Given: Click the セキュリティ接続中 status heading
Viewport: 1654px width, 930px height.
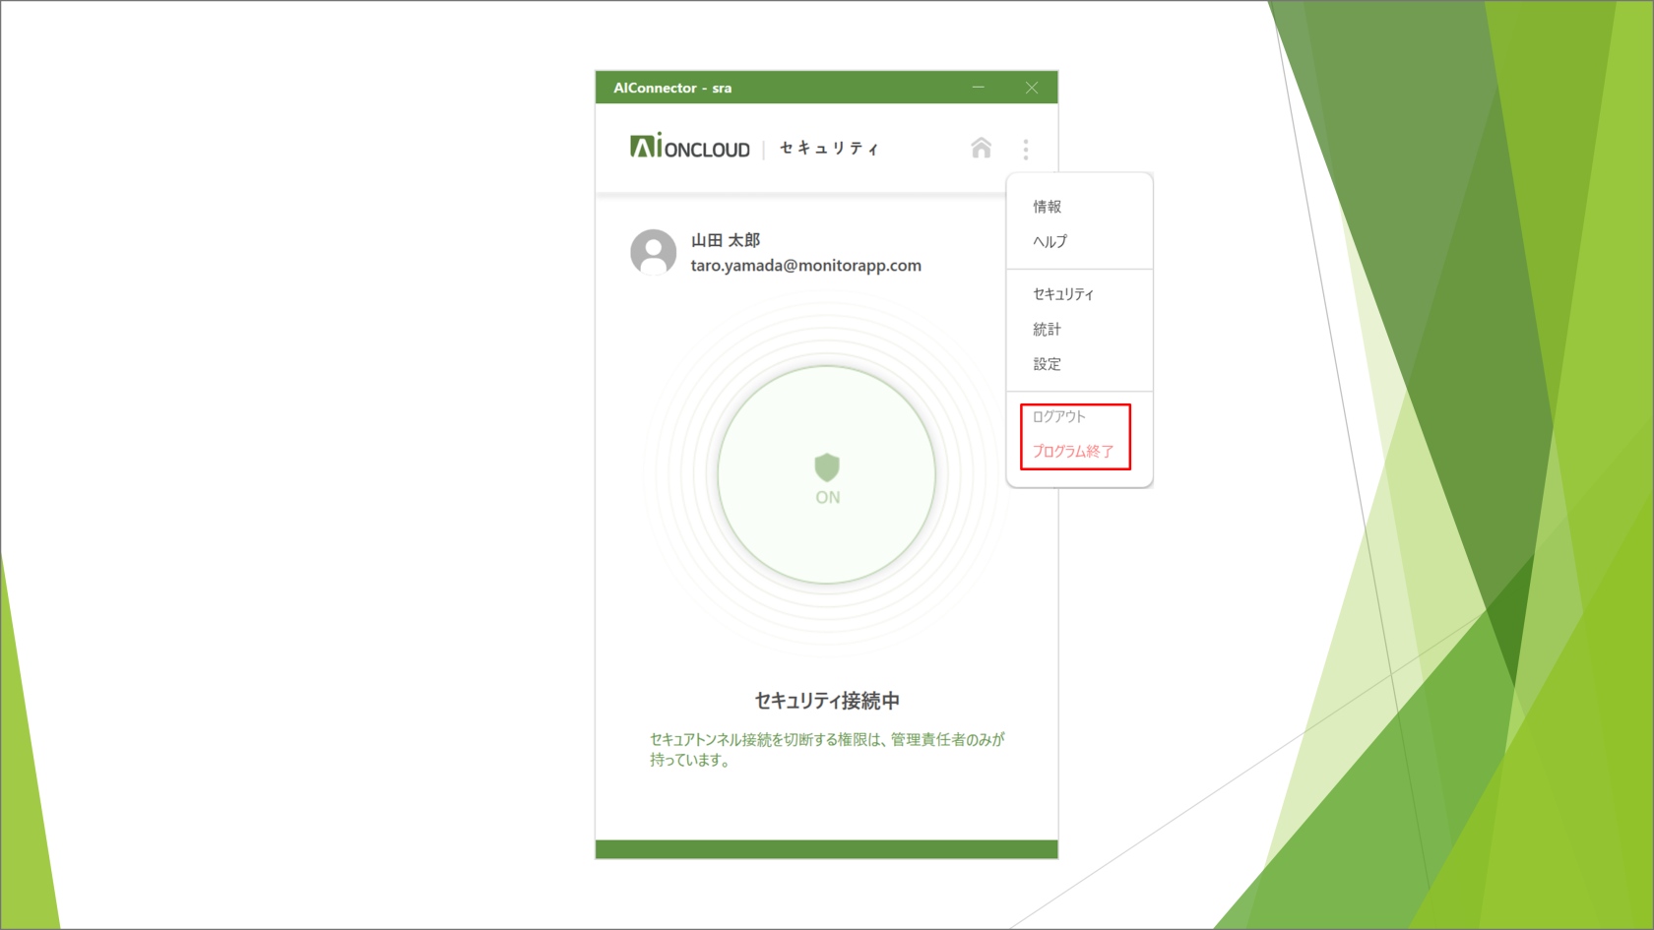Looking at the screenshot, I should (x=827, y=701).
